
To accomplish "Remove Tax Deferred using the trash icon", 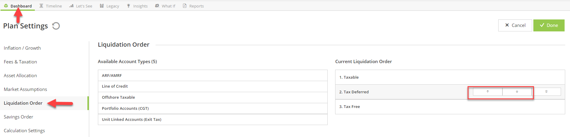I will tap(546, 92).
